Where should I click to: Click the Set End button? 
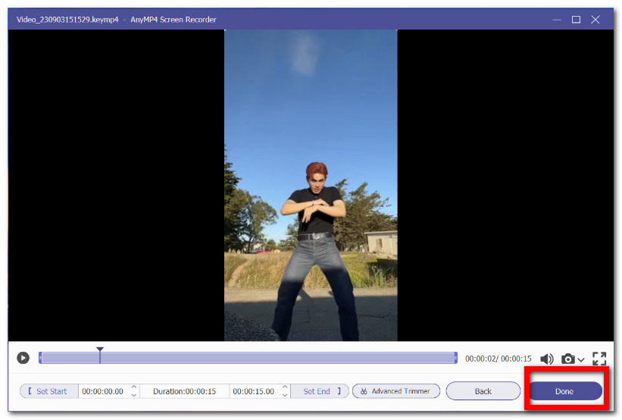point(320,391)
